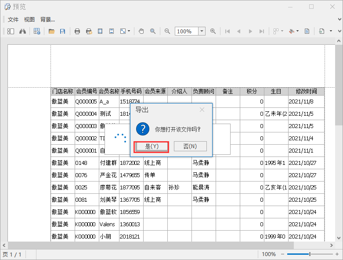This screenshot has height=260, width=343.
Task: Click the 自来客 member source cell
Action: click(155, 187)
